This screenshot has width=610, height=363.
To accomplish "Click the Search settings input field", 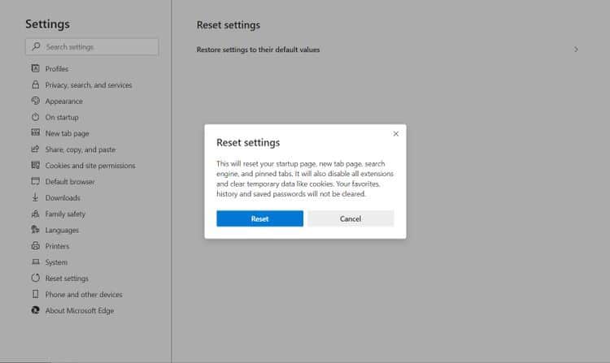I will (x=92, y=46).
